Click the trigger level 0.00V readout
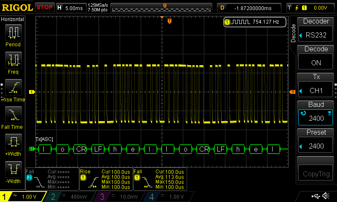This screenshot has height=202, width=337. click(320, 8)
